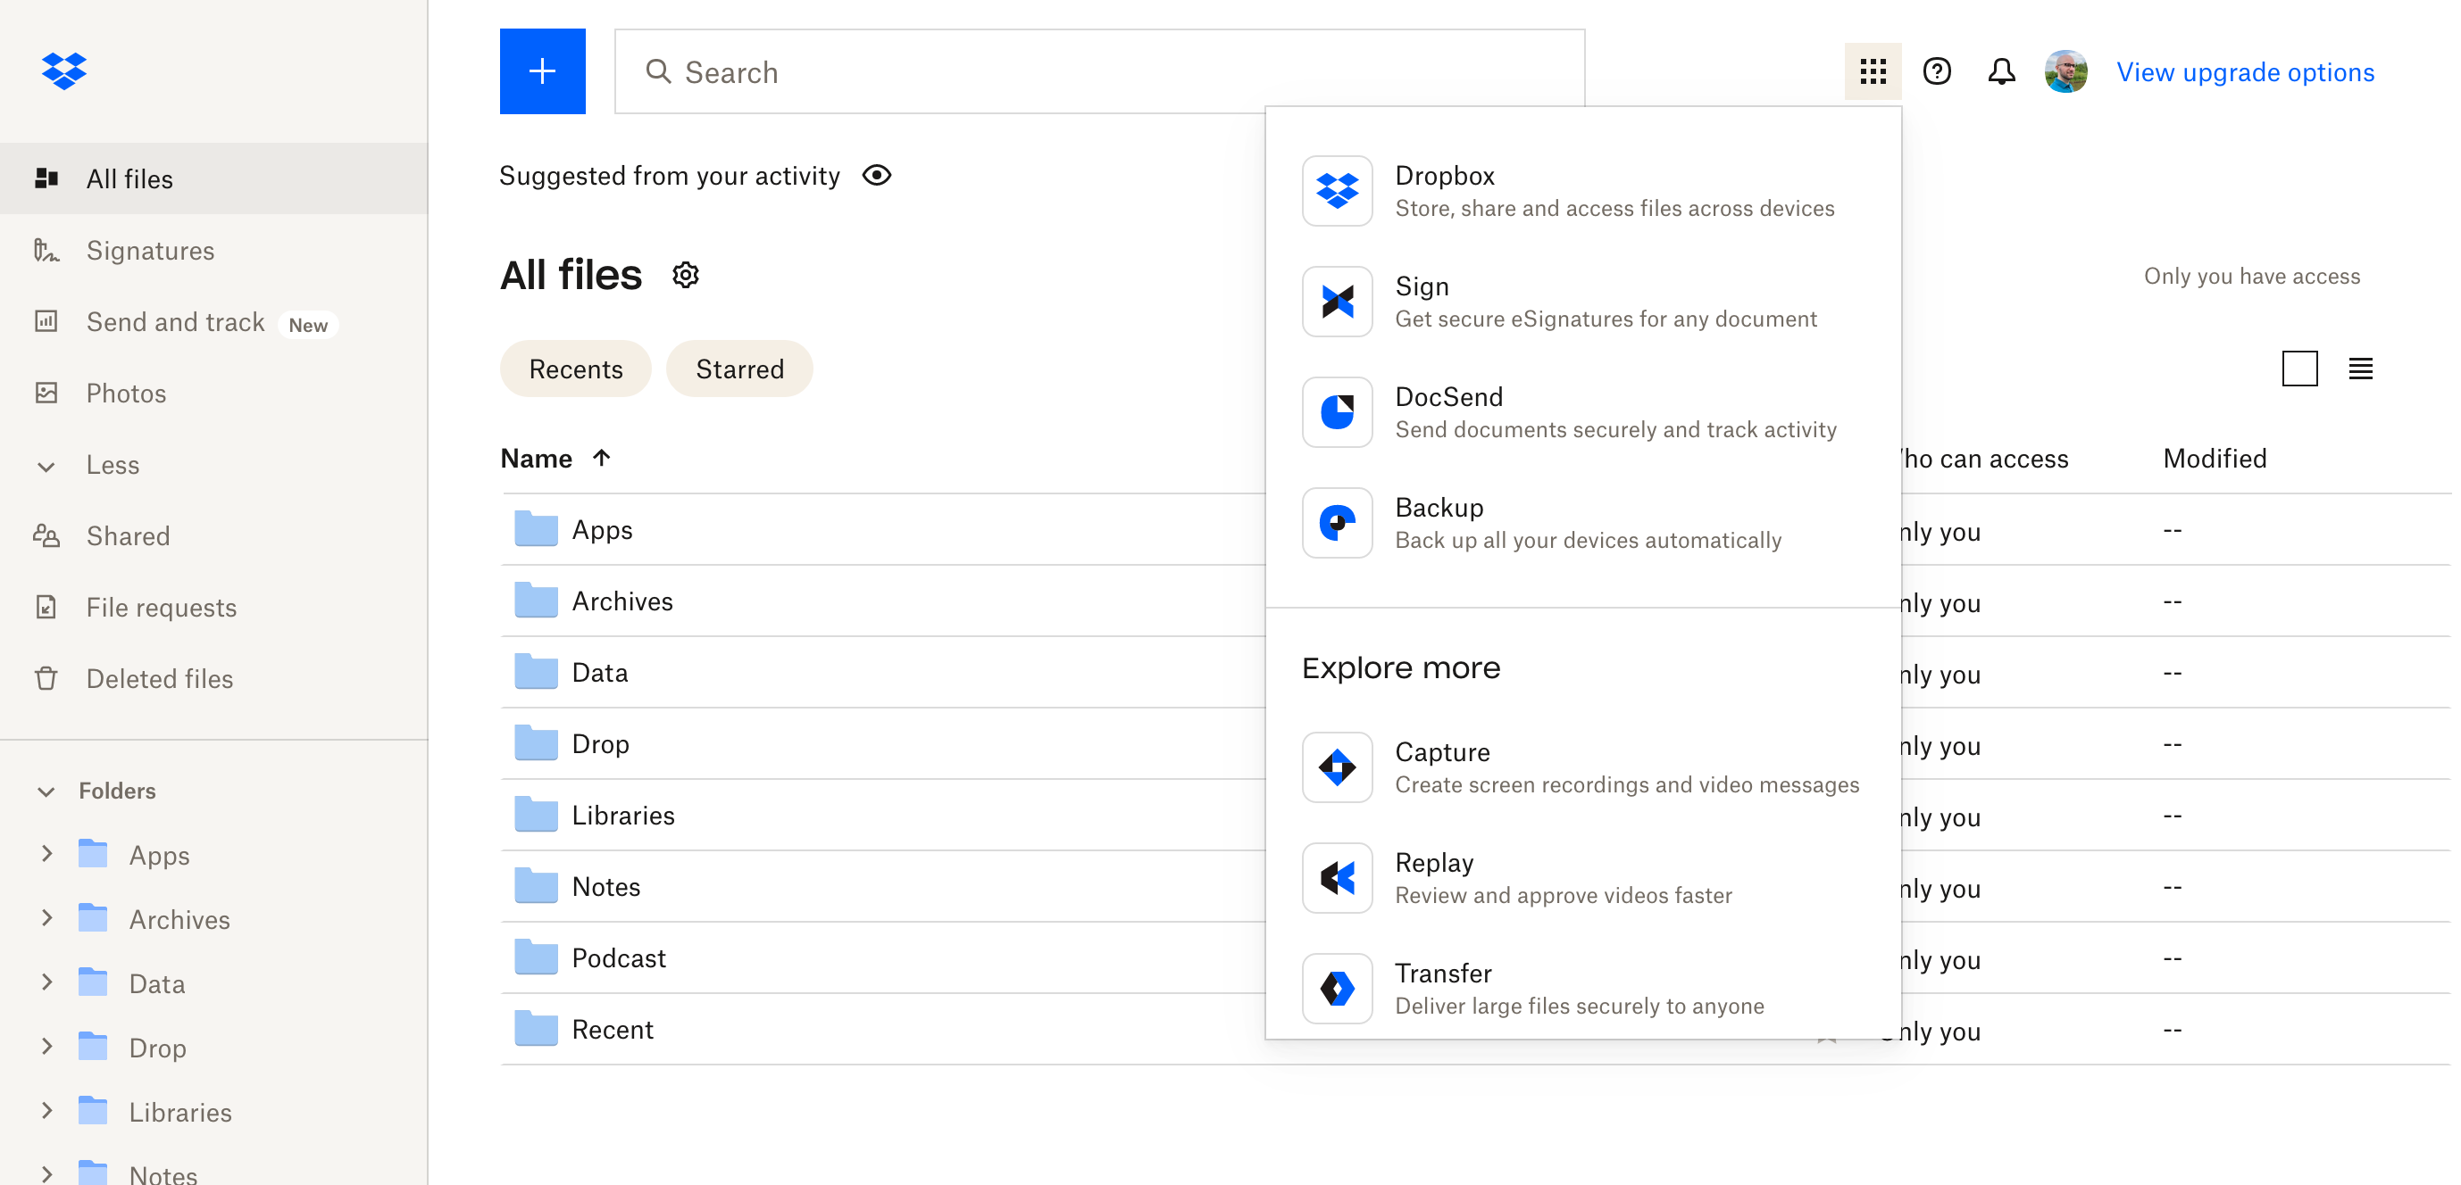Open Apps folder row icon
Image resolution: width=2461 pixels, height=1185 pixels.
pos(536,529)
